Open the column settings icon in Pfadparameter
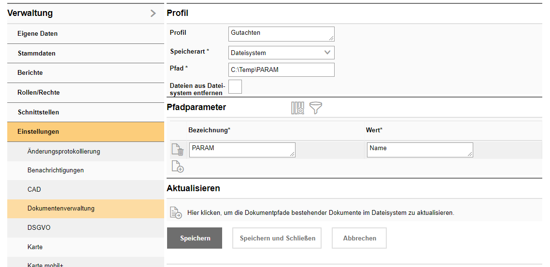The height and width of the screenshot is (267, 550). (297, 108)
